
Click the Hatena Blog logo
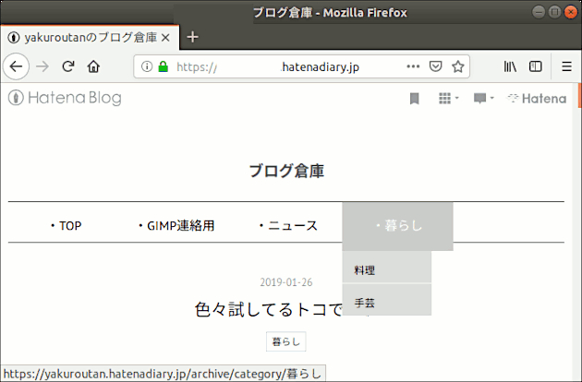[65, 98]
